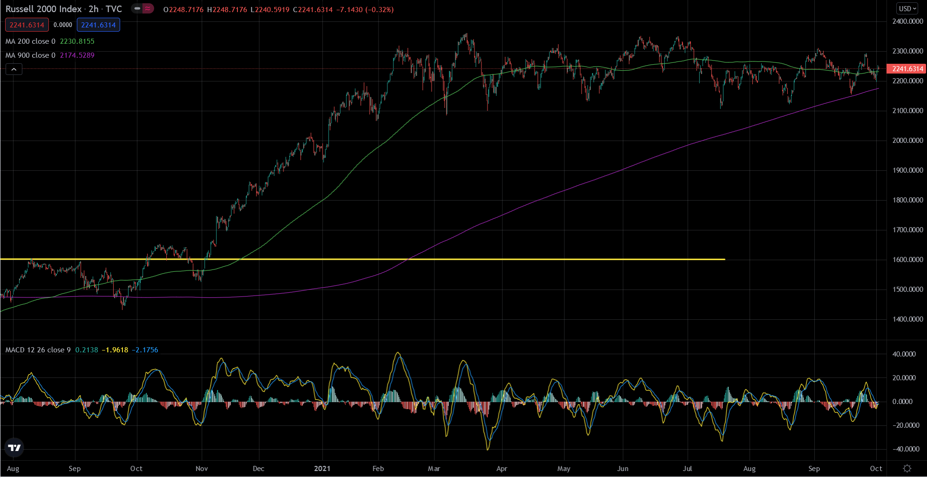Click the May label on time axis
Screen dimensions: 927x478
click(x=564, y=469)
